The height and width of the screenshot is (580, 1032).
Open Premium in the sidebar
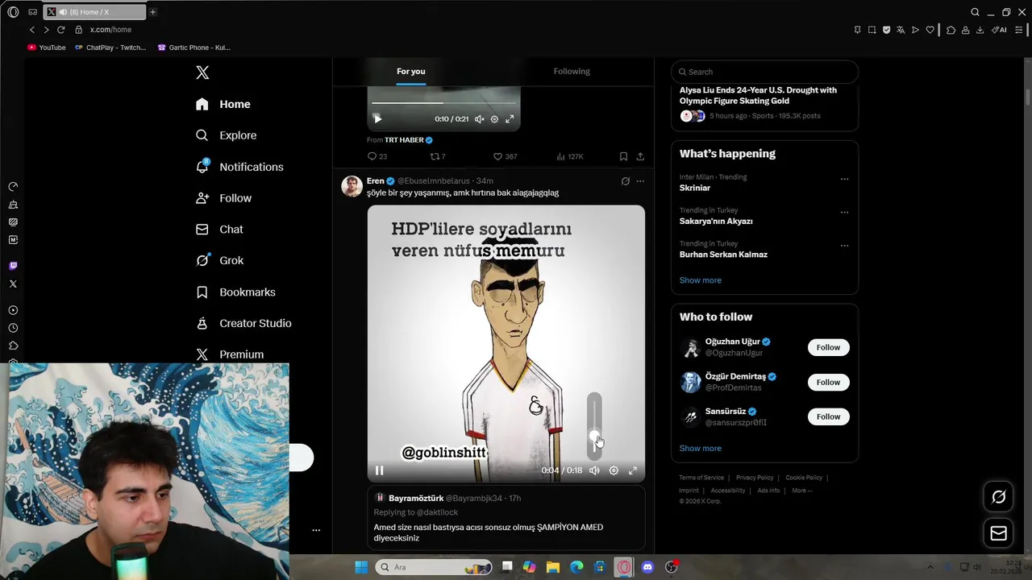pyautogui.click(x=230, y=354)
